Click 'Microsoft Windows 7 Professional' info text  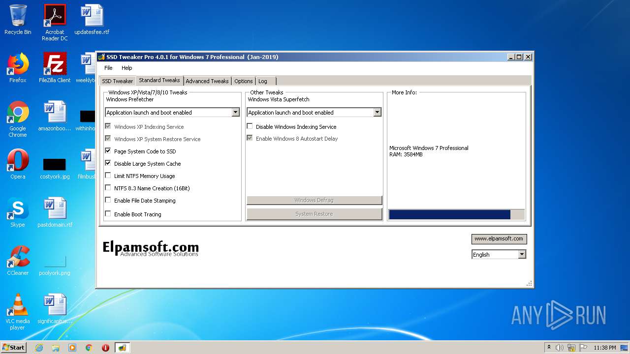click(x=429, y=148)
